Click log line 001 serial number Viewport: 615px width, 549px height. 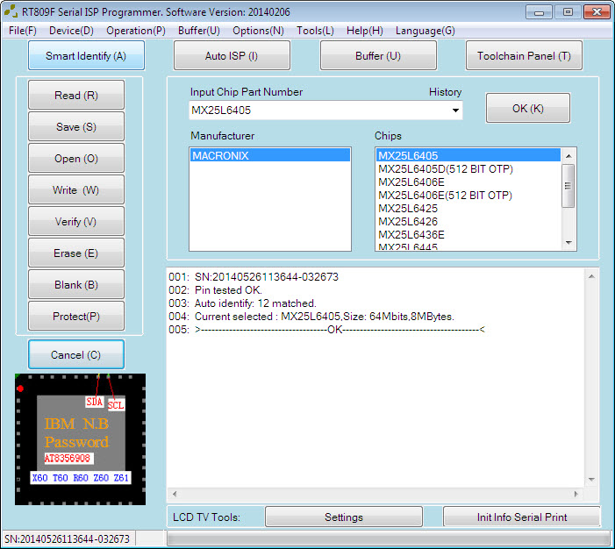click(x=254, y=277)
